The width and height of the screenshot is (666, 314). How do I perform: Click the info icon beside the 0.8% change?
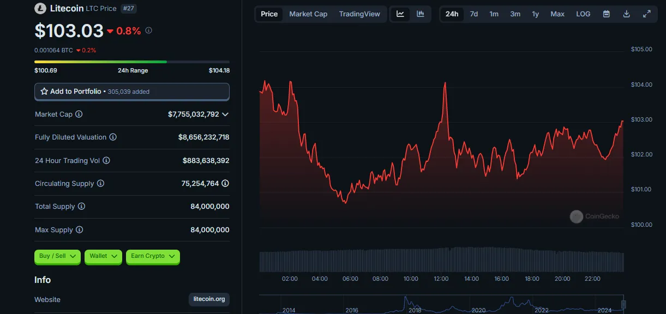[149, 31]
